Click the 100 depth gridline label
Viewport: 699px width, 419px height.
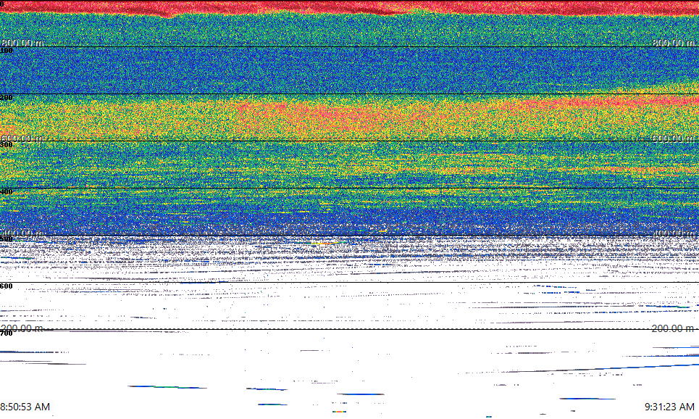point(7,51)
